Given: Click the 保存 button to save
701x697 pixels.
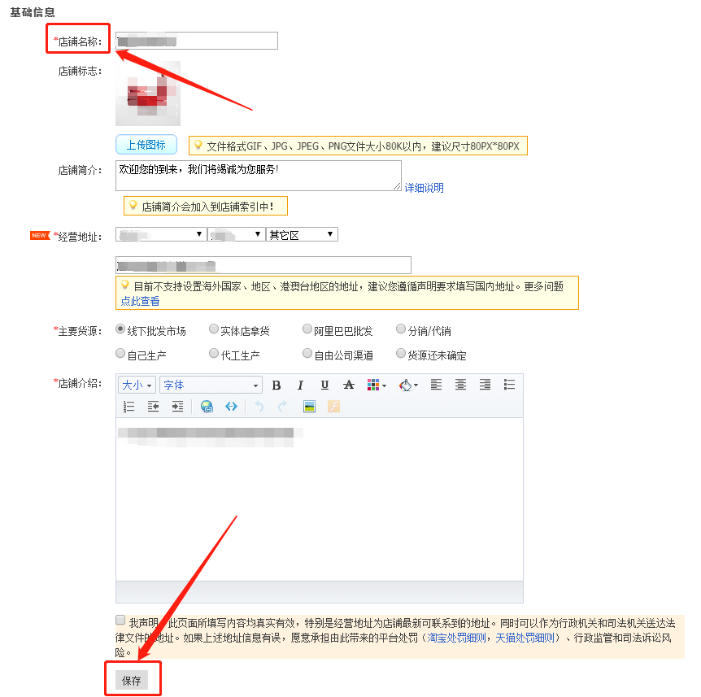Looking at the screenshot, I should pos(132,677).
